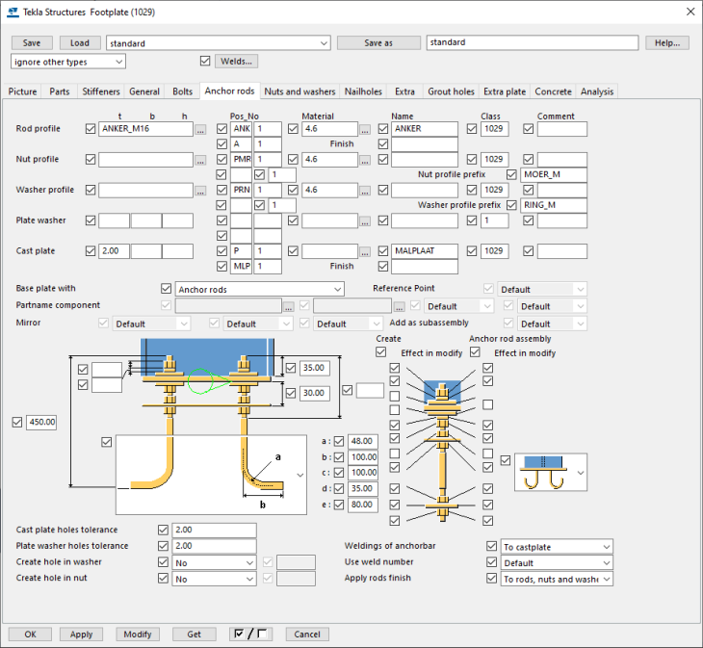Switch to the Stiffeners tab

[x=100, y=91]
